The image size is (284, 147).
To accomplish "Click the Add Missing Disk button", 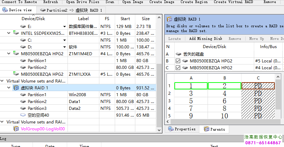I will click(x=206, y=39).
